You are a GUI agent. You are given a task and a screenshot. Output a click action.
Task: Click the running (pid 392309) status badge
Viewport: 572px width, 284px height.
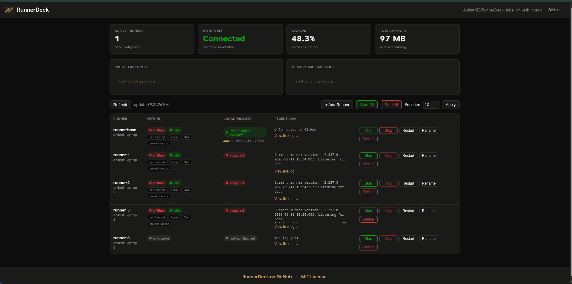(x=245, y=132)
